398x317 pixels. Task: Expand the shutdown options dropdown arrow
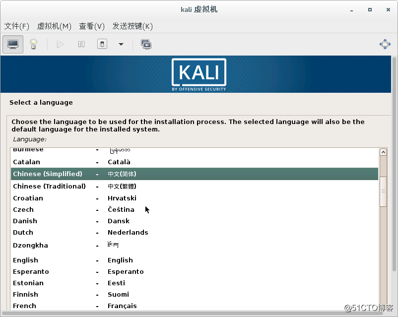click(x=121, y=45)
